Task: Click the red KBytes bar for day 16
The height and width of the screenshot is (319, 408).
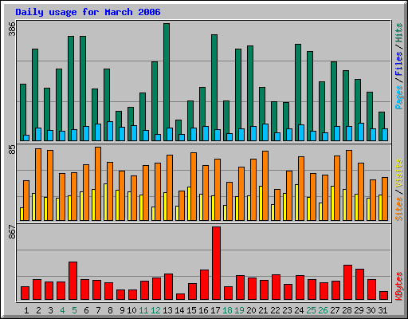Action: click(204, 285)
